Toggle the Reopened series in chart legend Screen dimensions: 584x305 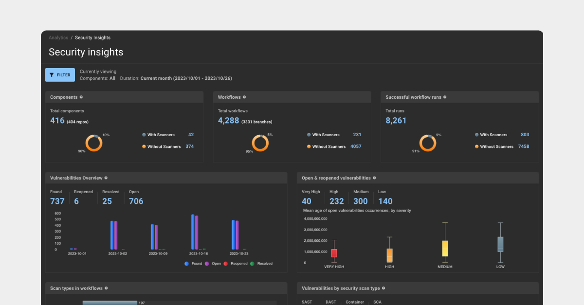pyautogui.click(x=236, y=263)
